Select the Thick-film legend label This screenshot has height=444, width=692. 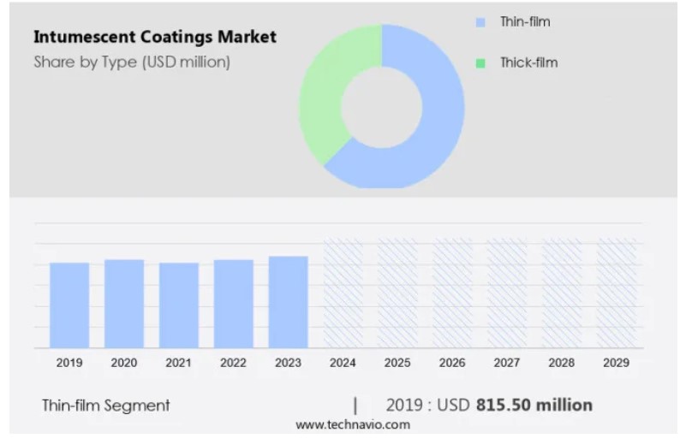(x=528, y=62)
